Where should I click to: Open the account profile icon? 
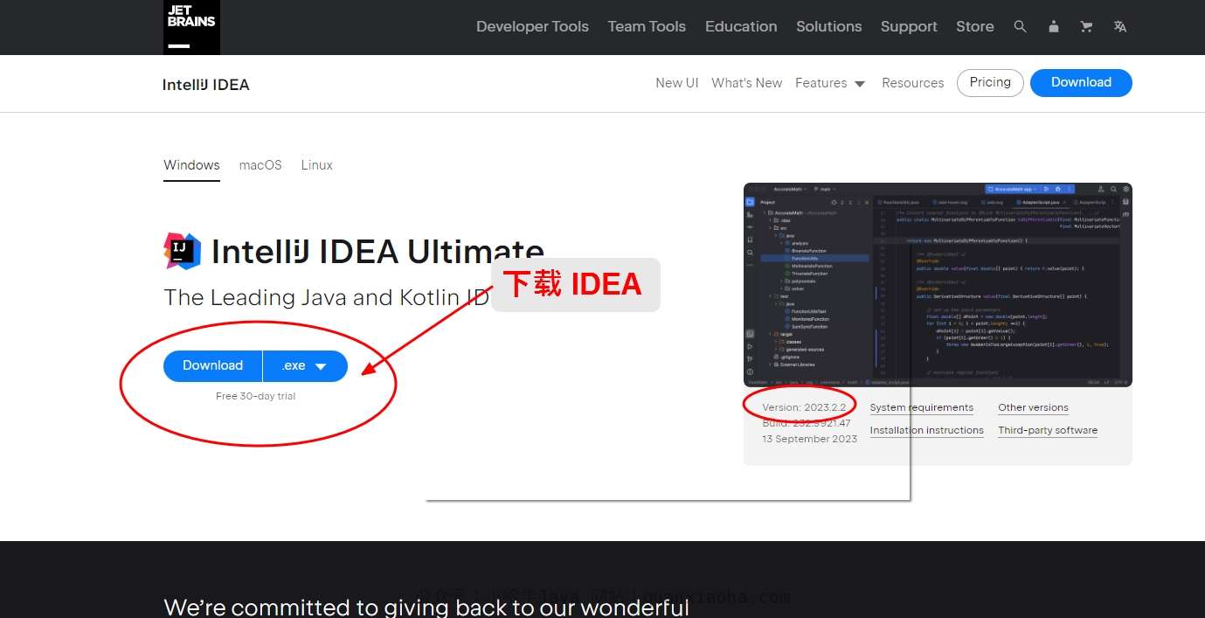coord(1053,27)
